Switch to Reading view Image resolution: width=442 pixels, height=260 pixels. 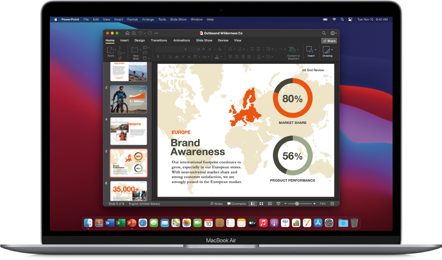pyautogui.click(x=270, y=203)
